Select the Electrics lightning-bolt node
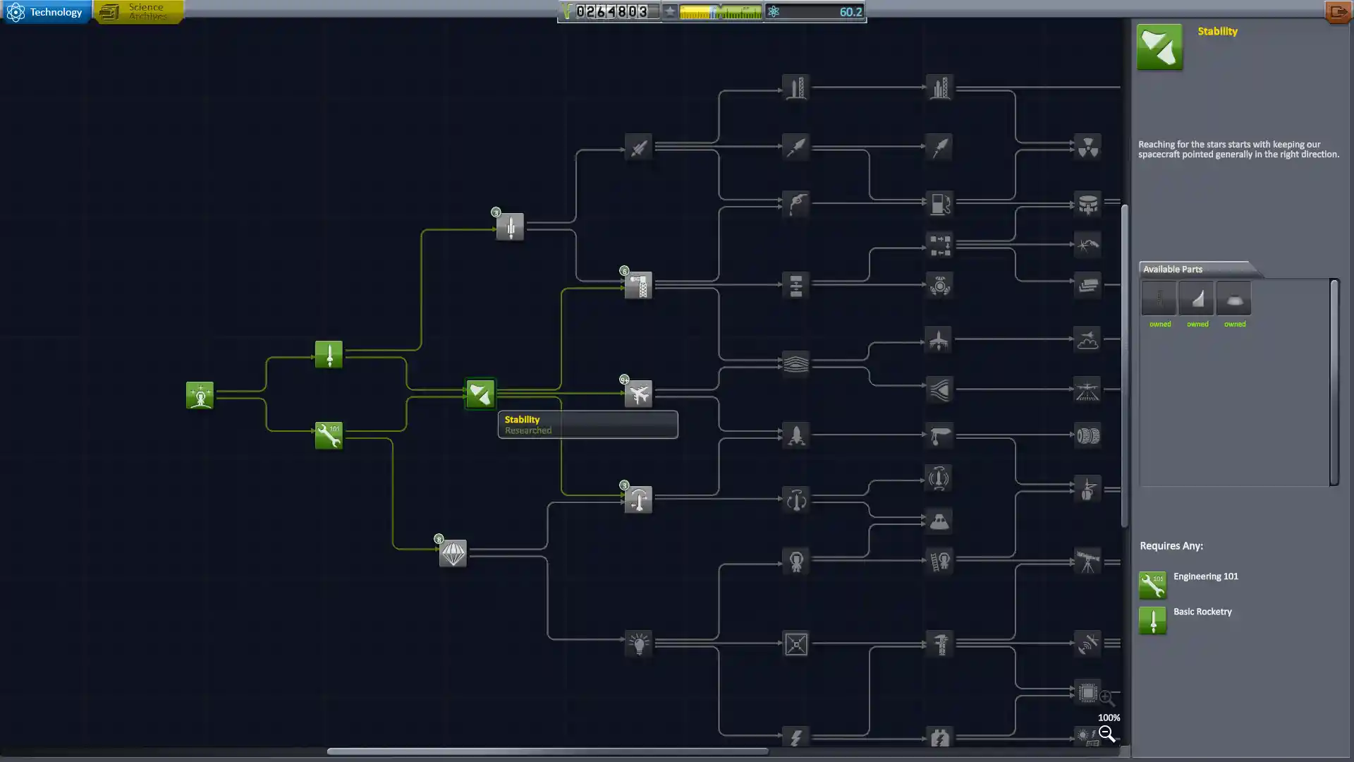 tap(795, 738)
